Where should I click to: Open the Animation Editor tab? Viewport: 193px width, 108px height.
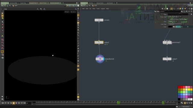pos(13,3)
